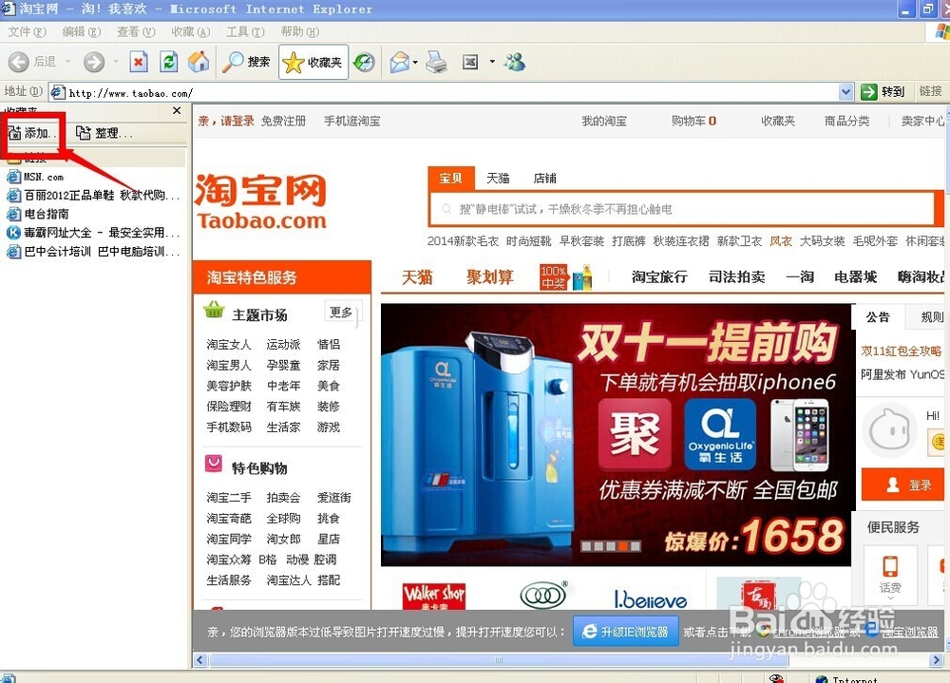Open the Home page icon
950x683 pixels.
click(x=199, y=61)
